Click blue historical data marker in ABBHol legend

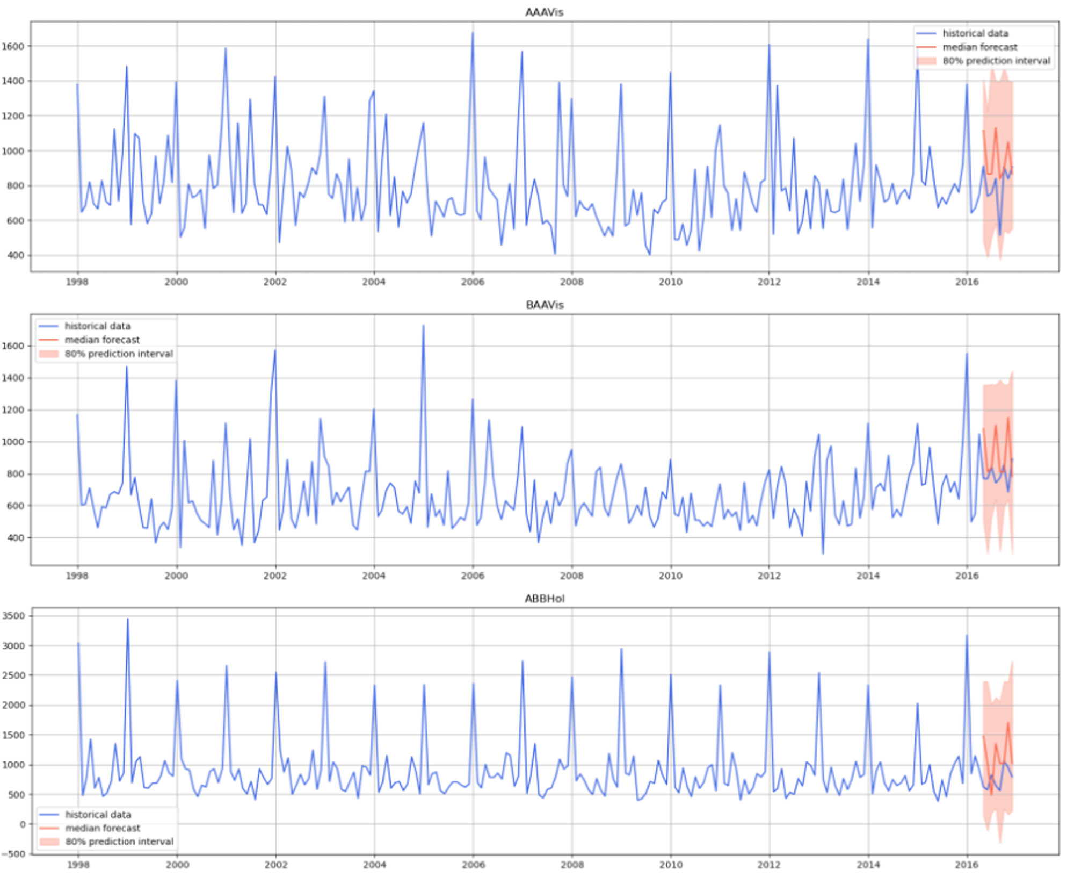click(49, 815)
